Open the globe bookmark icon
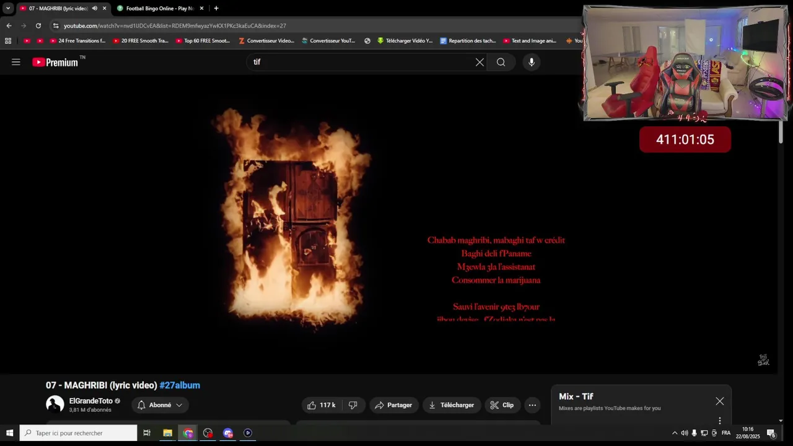This screenshot has width=793, height=446. pyautogui.click(x=367, y=41)
